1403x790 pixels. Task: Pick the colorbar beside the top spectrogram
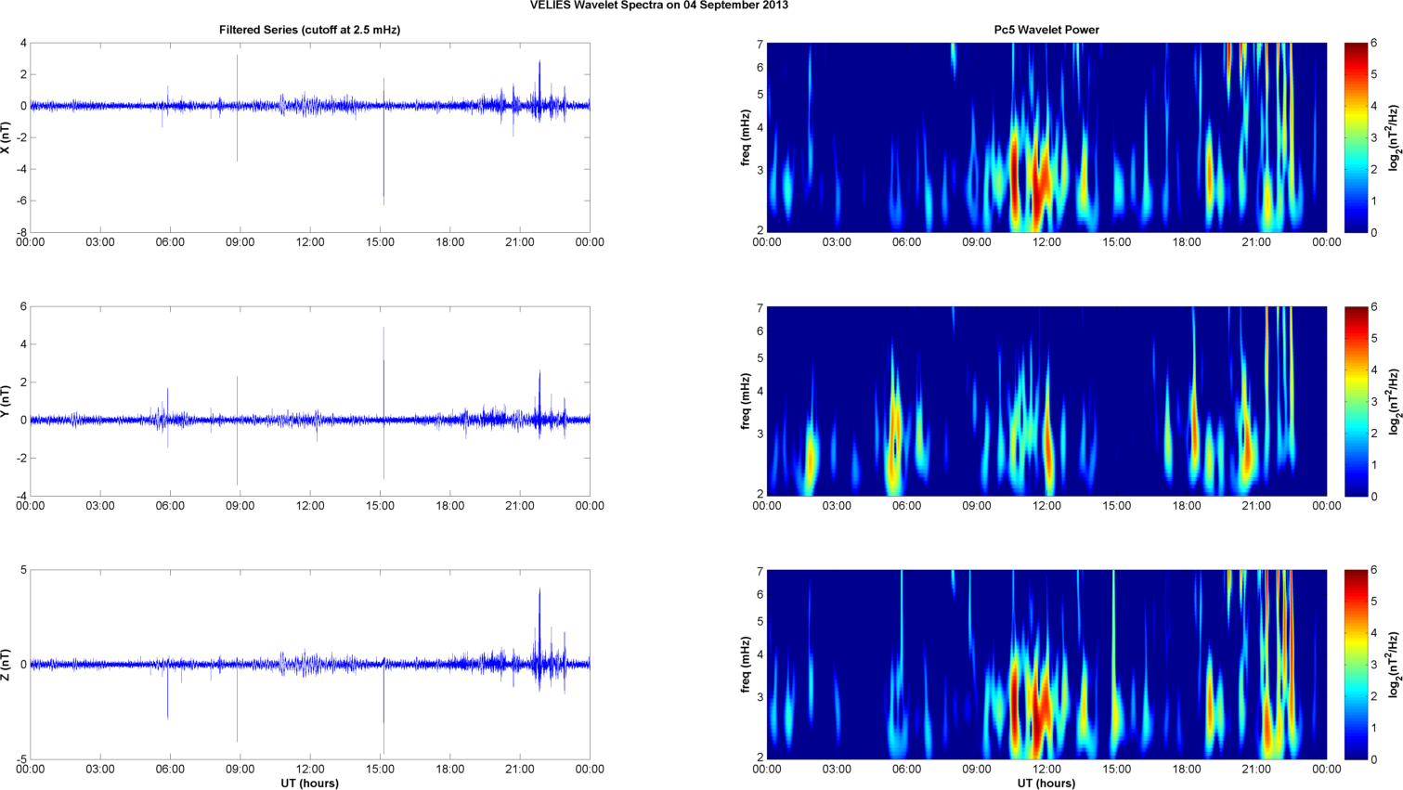1355,137
